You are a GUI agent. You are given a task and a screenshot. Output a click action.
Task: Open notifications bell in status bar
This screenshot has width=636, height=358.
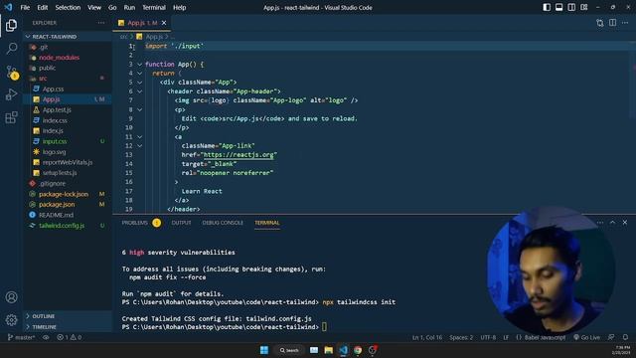click(625, 337)
